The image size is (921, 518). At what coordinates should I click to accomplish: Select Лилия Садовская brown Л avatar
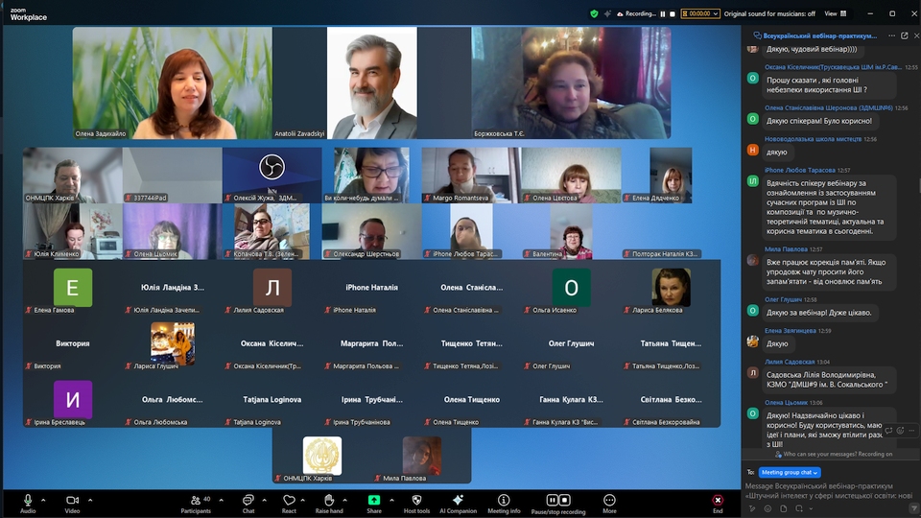tap(272, 288)
